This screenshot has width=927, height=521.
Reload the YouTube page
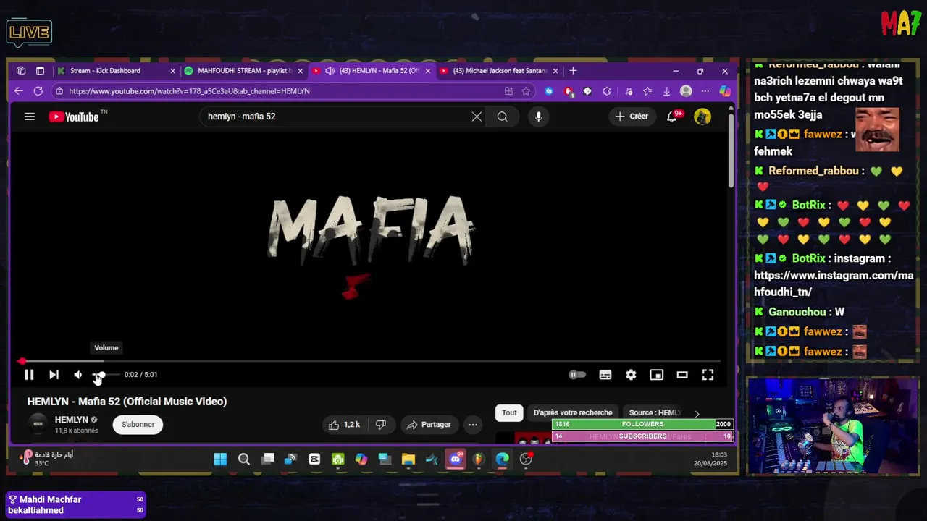pyautogui.click(x=38, y=91)
